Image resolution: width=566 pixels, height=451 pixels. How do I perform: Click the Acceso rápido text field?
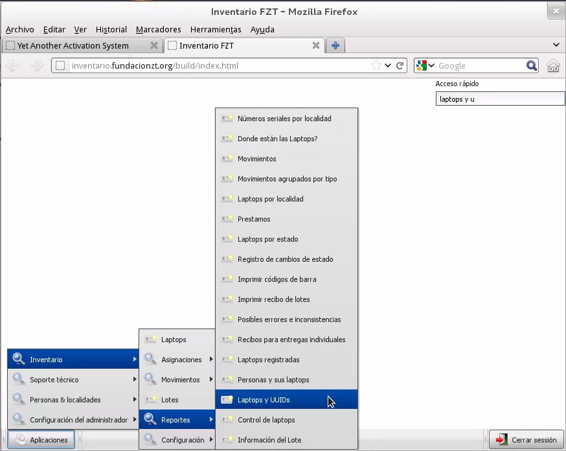pyautogui.click(x=499, y=99)
